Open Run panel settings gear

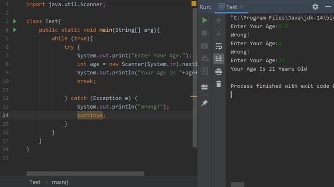[315, 7]
